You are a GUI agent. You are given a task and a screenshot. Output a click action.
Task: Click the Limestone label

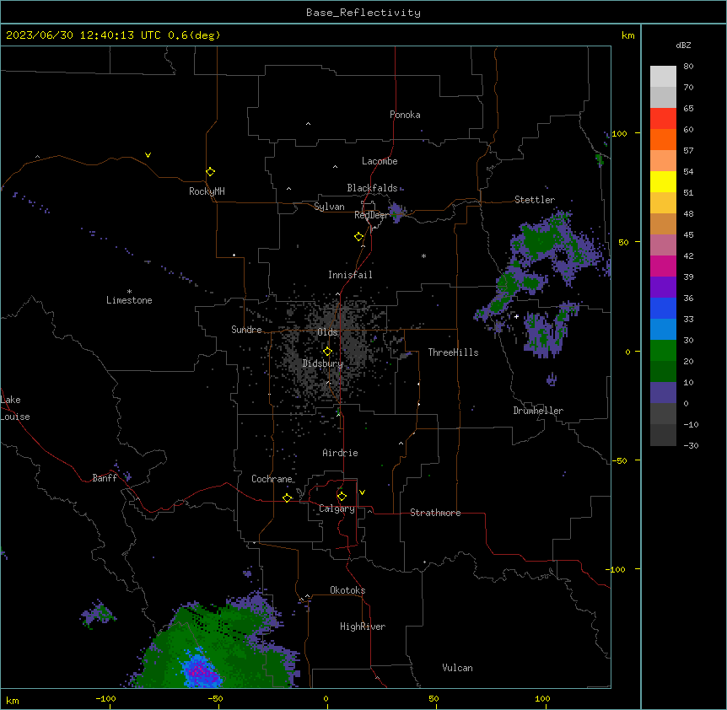(x=129, y=300)
